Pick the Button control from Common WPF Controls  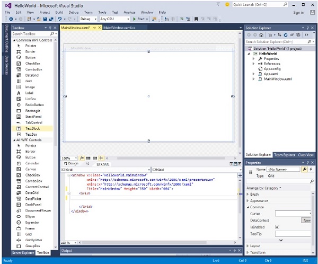[x=31, y=57]
